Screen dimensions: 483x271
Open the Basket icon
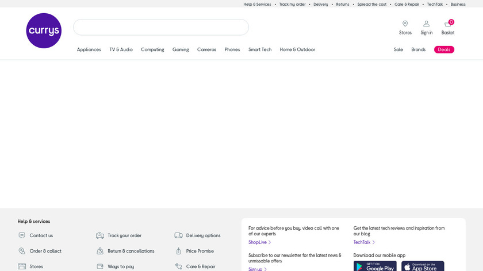448,24
